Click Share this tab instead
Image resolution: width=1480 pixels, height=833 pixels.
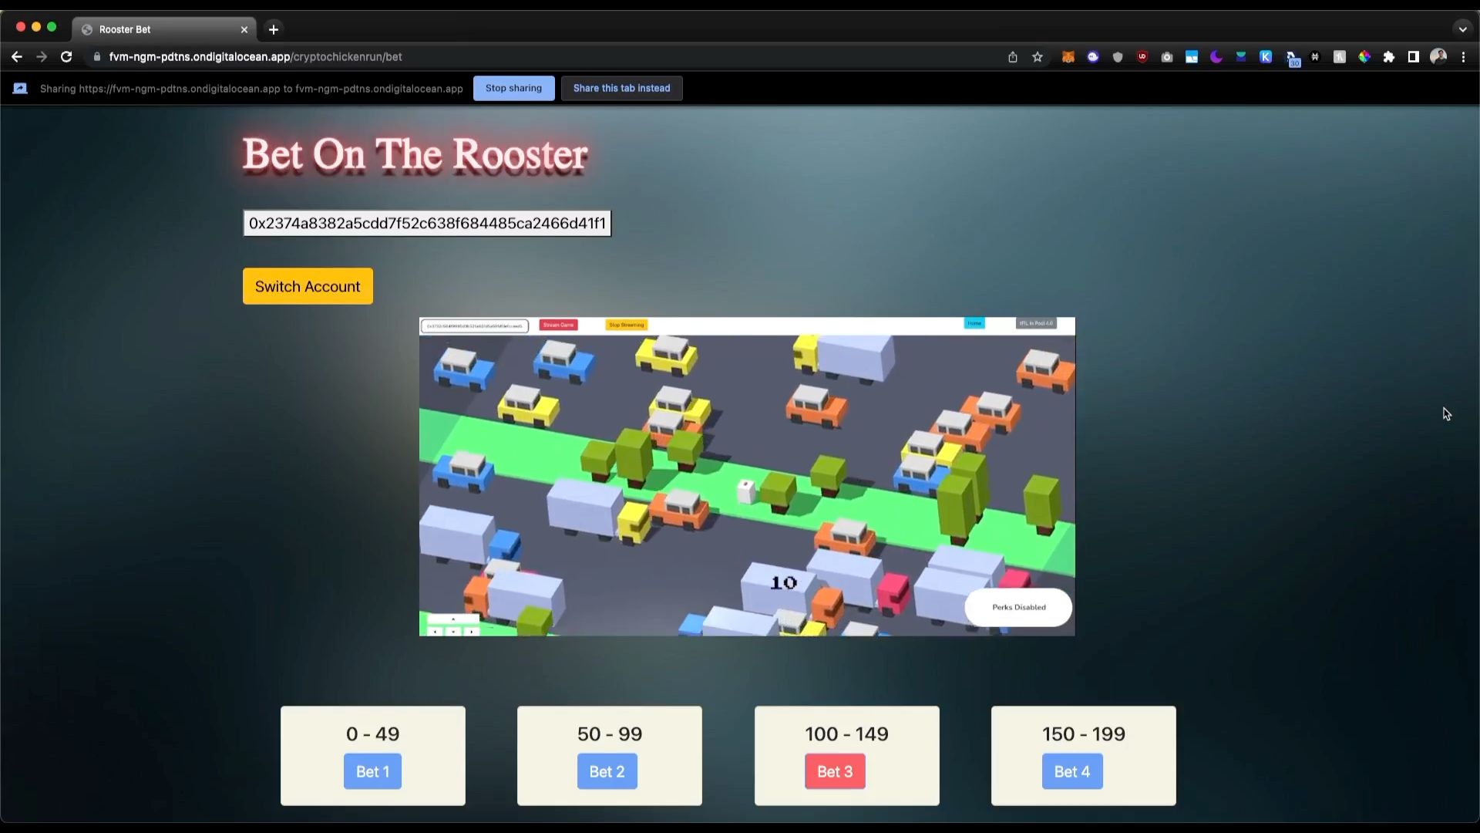(622, 89)
